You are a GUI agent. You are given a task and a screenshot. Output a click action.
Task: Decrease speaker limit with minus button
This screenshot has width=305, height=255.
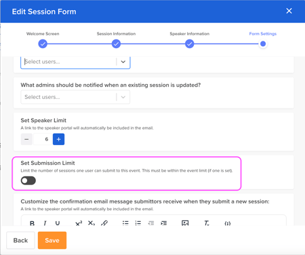[x=26, y=139]
